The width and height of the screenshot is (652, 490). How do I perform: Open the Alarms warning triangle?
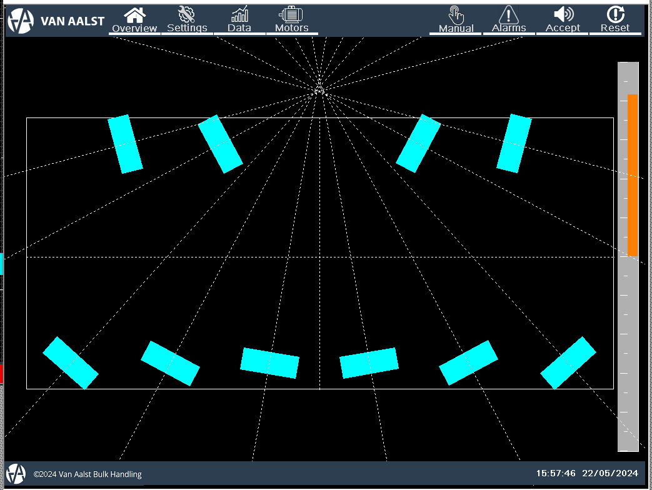coord(509,20)
